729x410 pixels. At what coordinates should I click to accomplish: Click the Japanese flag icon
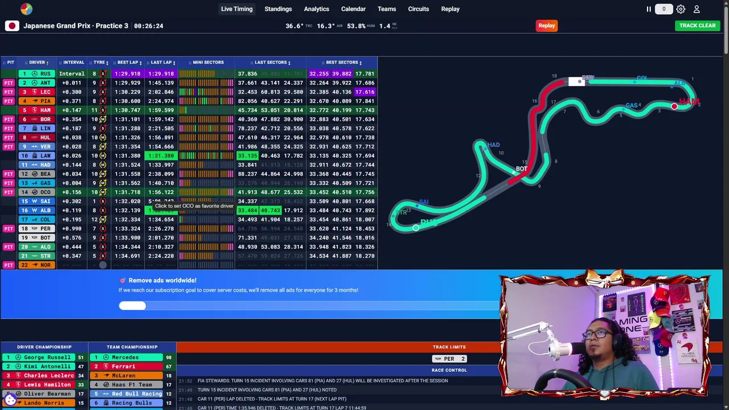coord(12,26)
